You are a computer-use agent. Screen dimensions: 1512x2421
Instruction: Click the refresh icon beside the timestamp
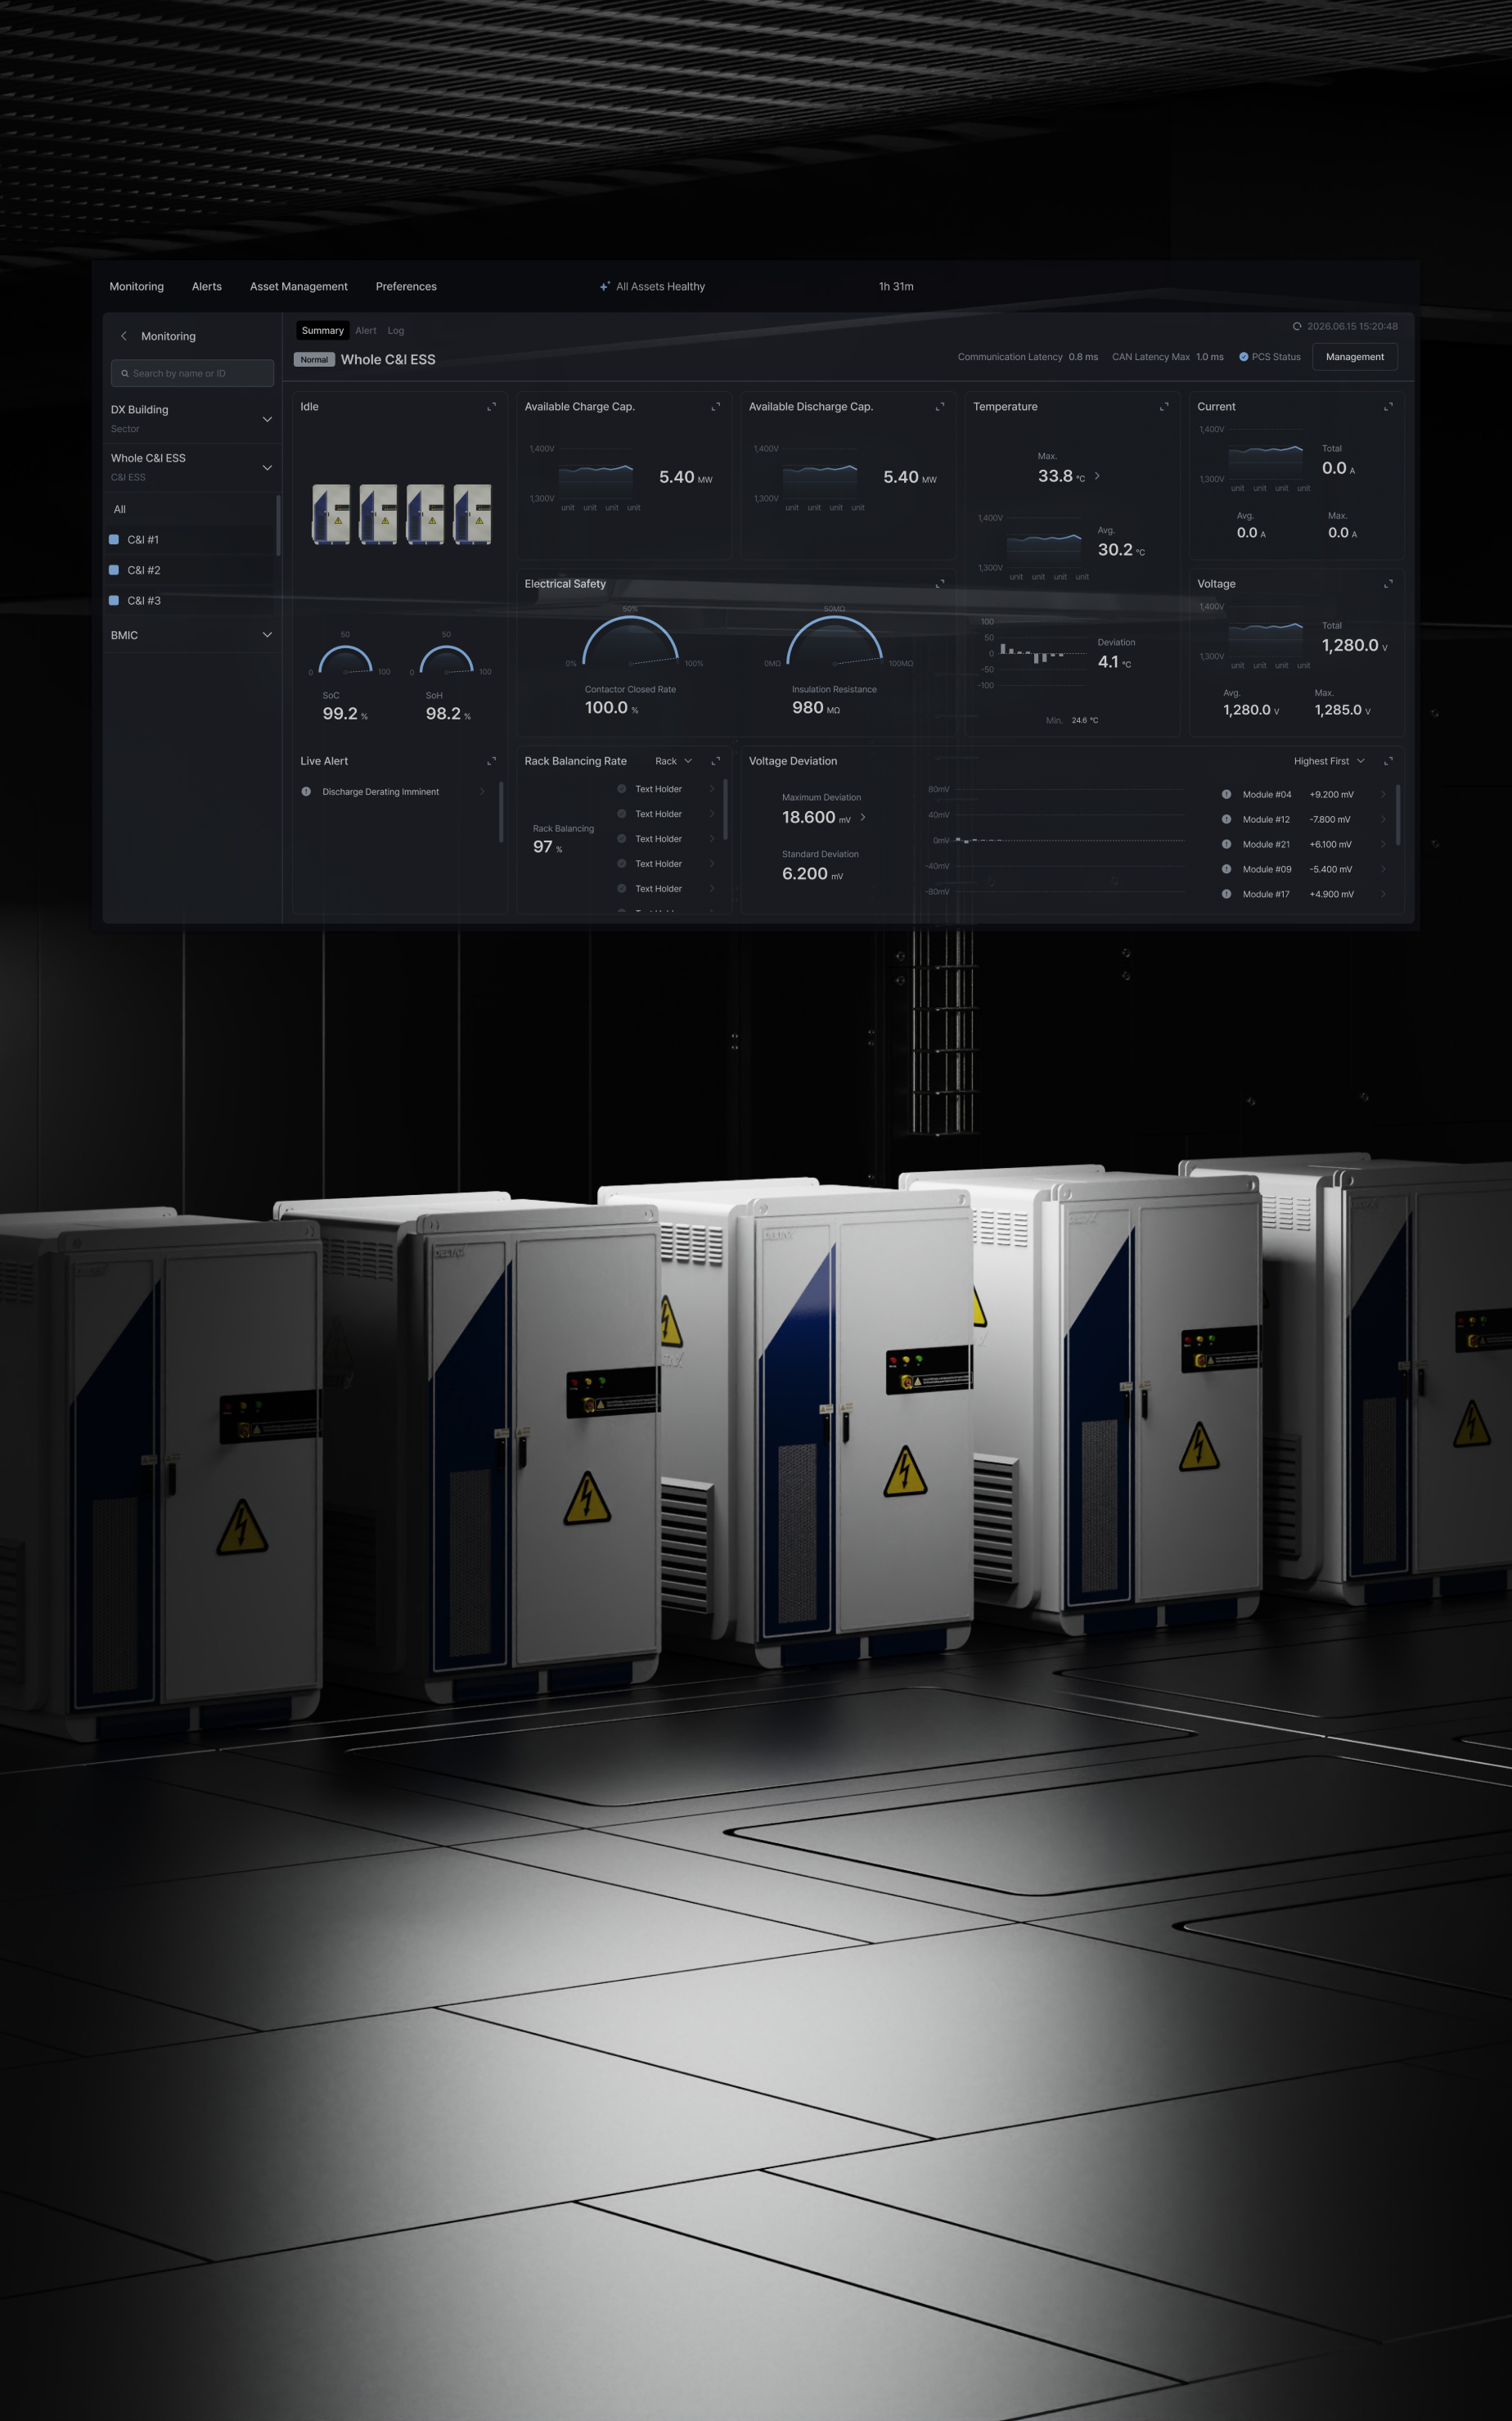pyautogui.click(x=1297, y=326)
